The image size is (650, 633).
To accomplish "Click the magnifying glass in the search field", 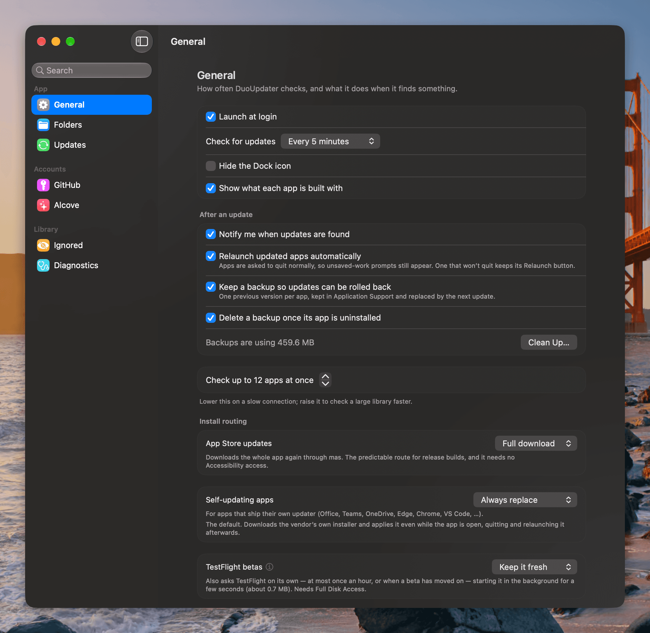I will [40, 71].
